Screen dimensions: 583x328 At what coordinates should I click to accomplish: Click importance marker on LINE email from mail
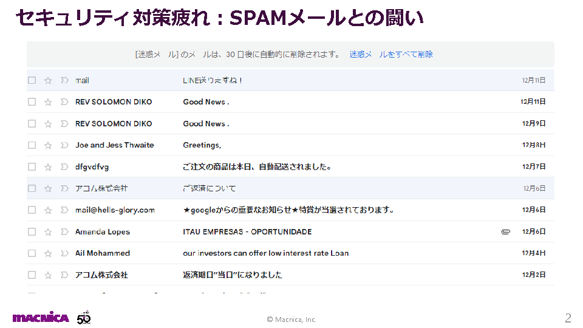pyautogui.click(x=64, y=80)
